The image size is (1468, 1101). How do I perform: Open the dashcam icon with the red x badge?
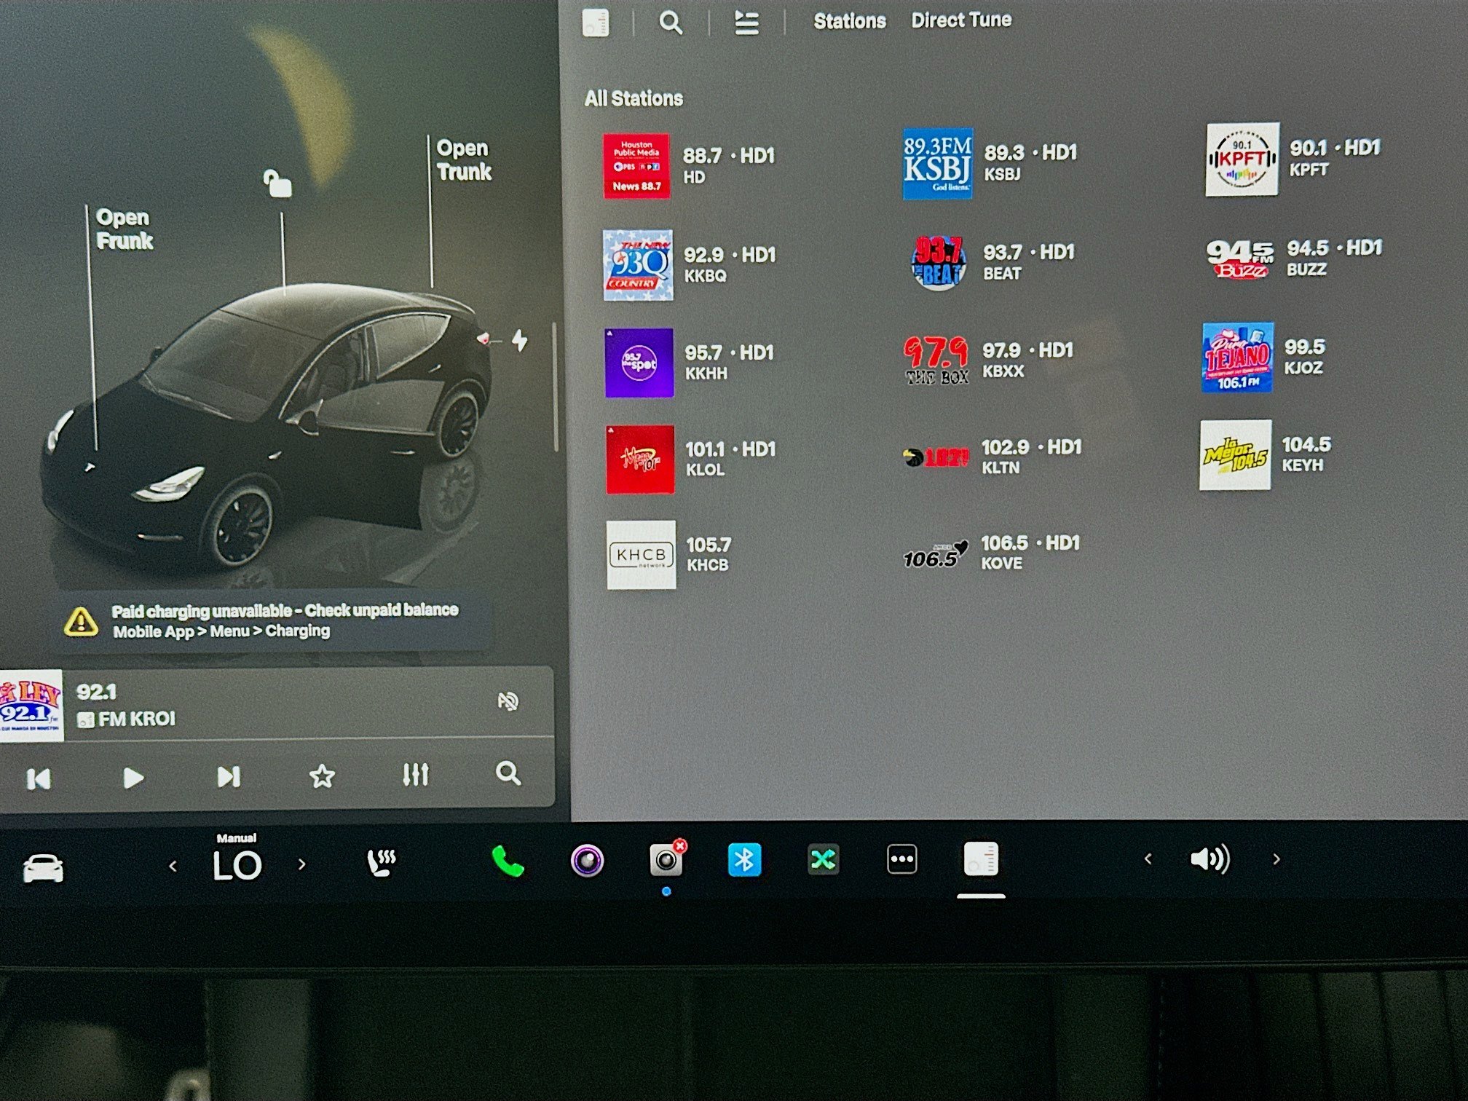[666, 860]
